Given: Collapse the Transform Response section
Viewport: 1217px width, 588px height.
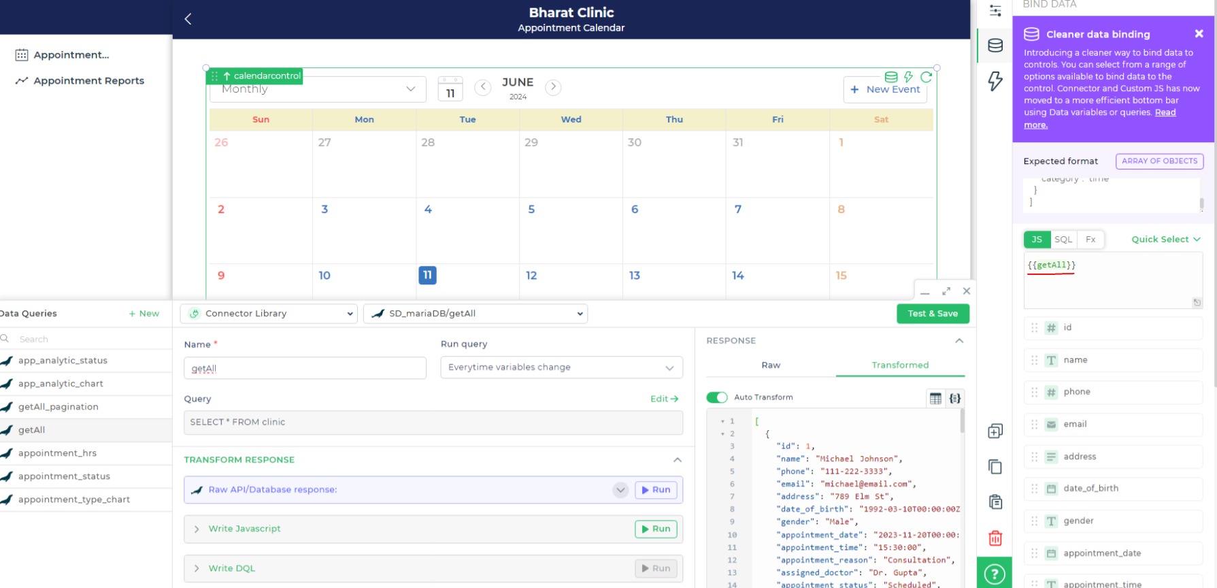Looking at the screenshot, I should 678,460.
